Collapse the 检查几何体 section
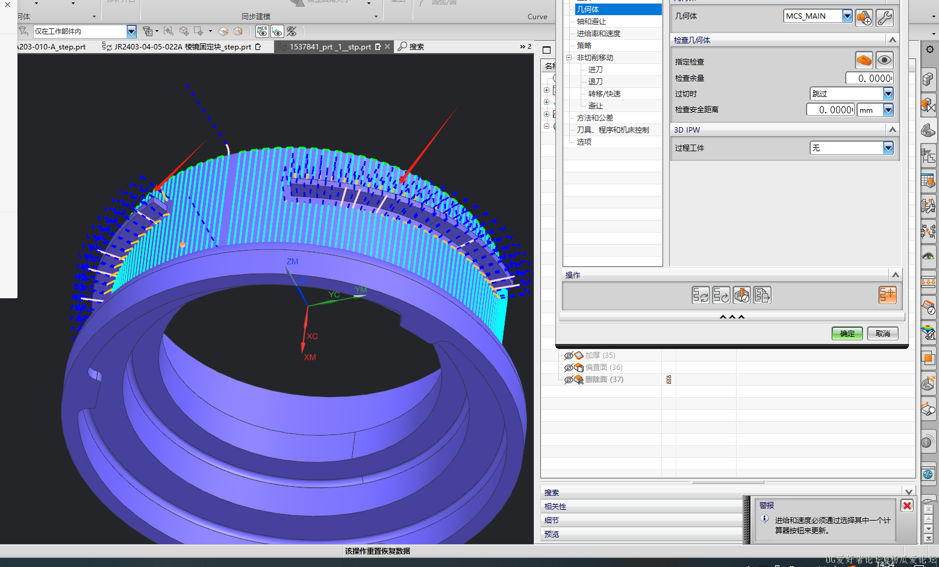The image size is (939, 567). (x=893, y=40)
